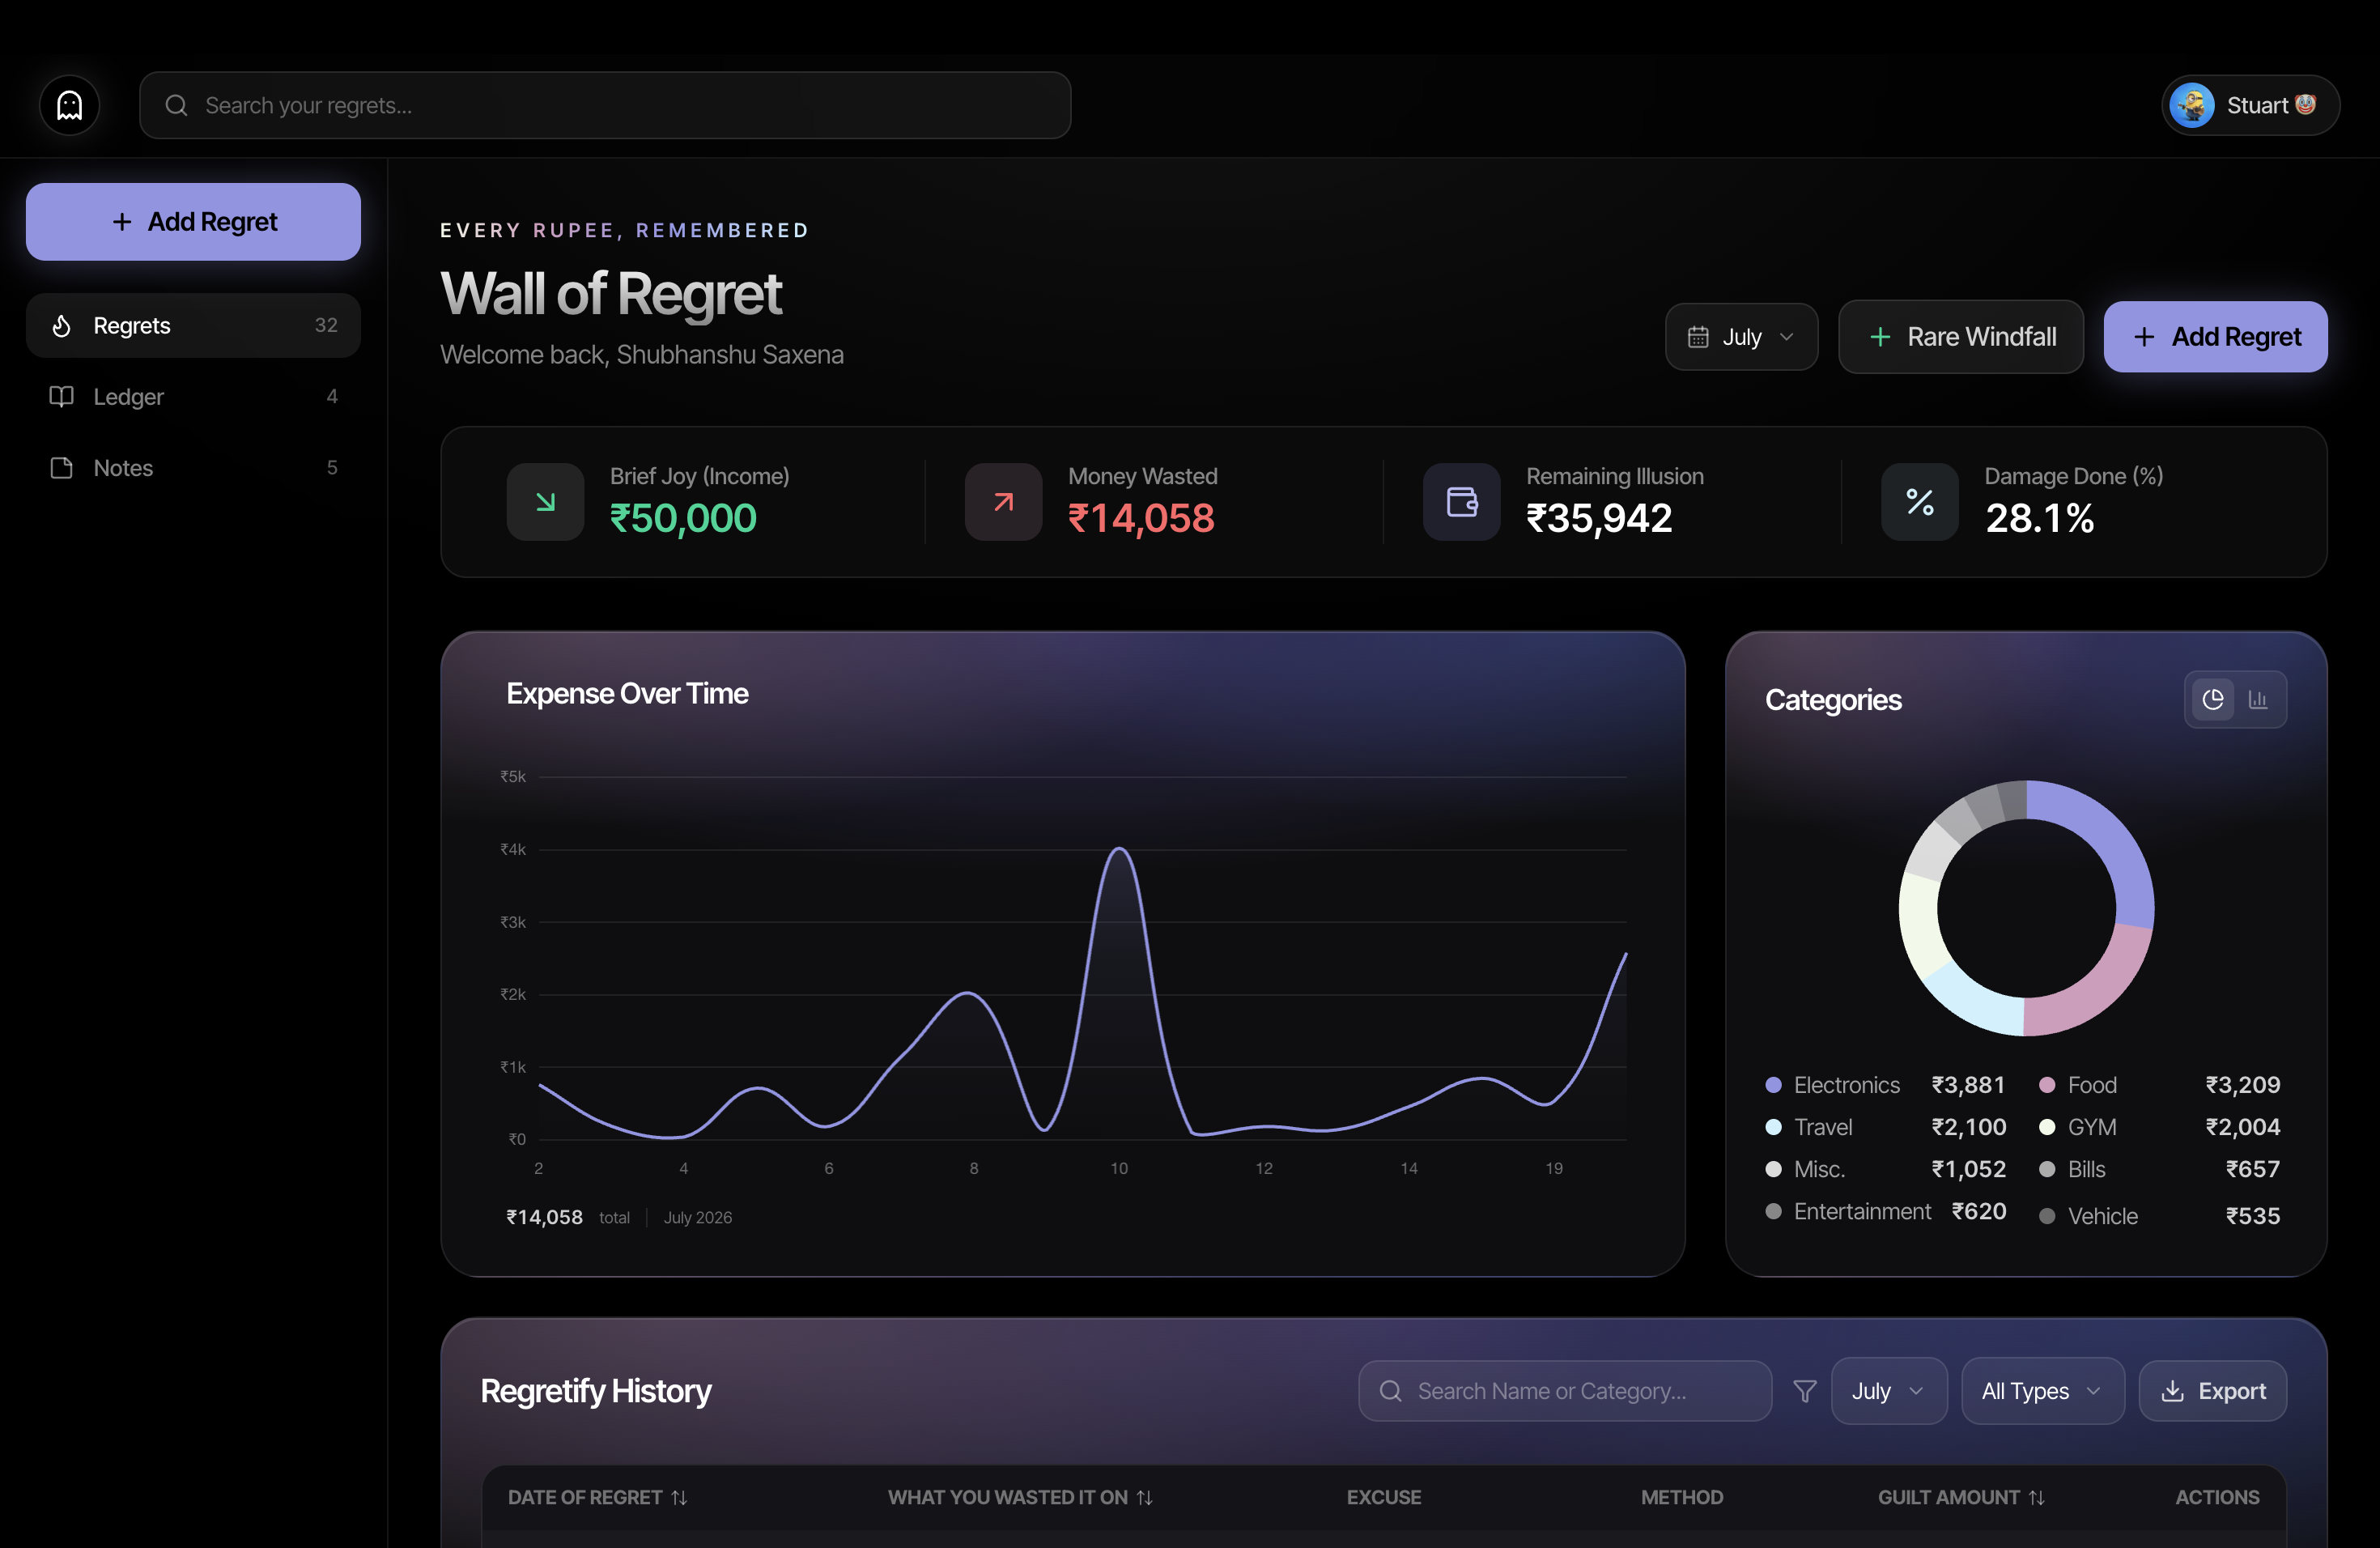Click the ₹14,058 Money Wasted value

[1141, 518]
